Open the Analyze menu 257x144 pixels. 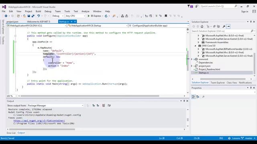pos(86,11)
